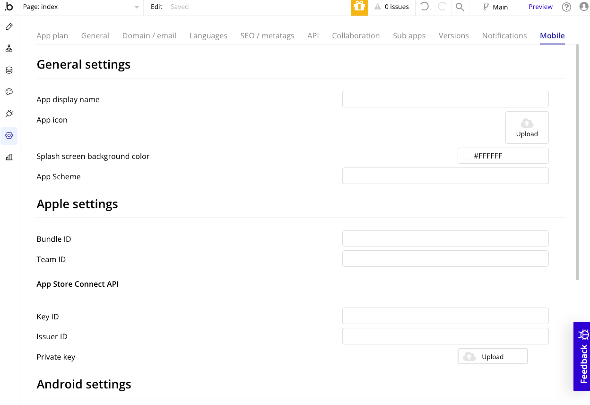Switch to the Domain / email tab

tap(149, 35)
